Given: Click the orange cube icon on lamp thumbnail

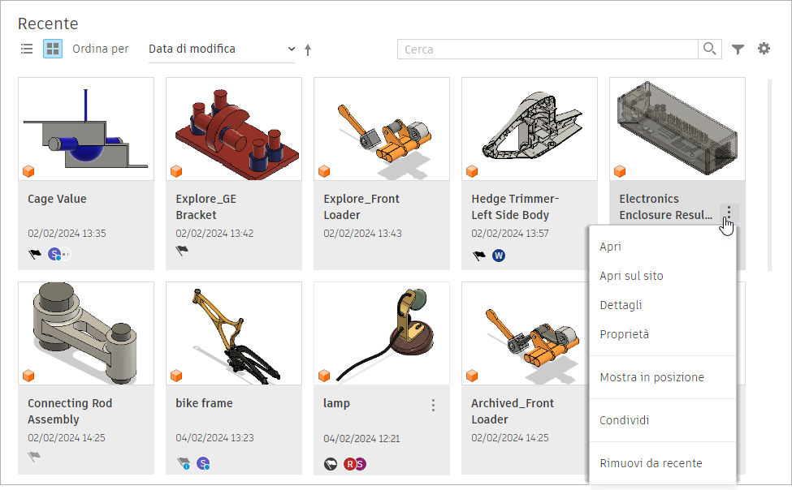Looking at the screenshot, I should pos(324,376).
